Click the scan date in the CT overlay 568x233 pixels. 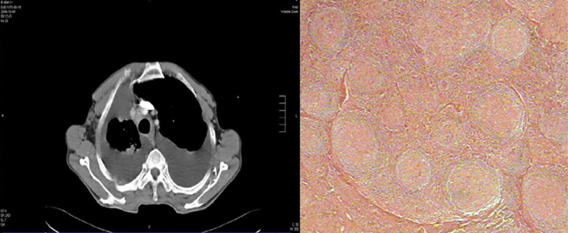pos(9,12)
